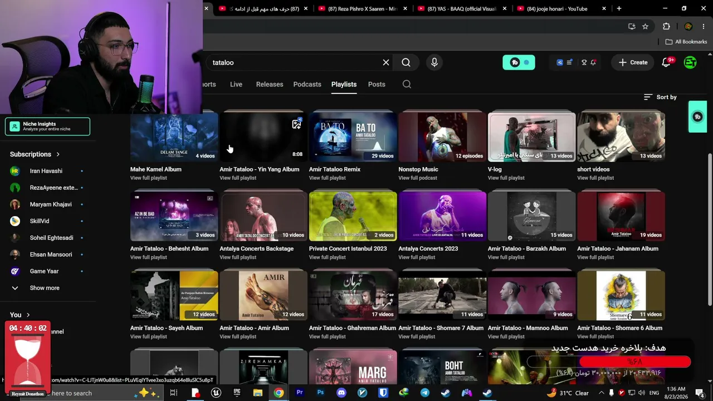Open Premiere Pro from the taskbar
Viewport: 713px width, 401px height.
(x=300, y=393)
